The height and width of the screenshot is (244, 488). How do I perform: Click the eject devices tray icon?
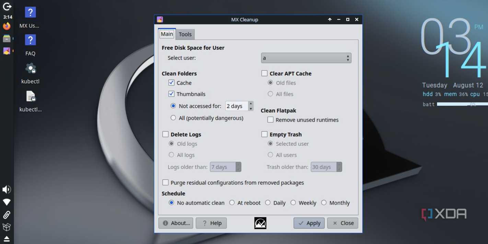pyautogui.click(x=7, y=239)
